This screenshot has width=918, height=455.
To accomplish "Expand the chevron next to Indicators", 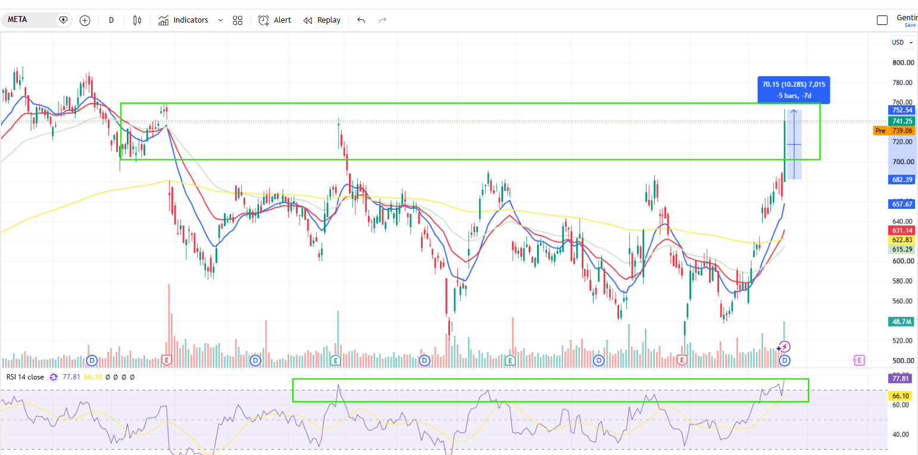I will [220, 20].
